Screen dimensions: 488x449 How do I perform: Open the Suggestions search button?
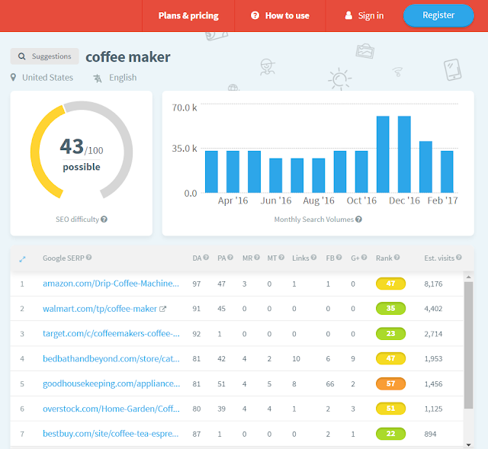coord(44,56)
